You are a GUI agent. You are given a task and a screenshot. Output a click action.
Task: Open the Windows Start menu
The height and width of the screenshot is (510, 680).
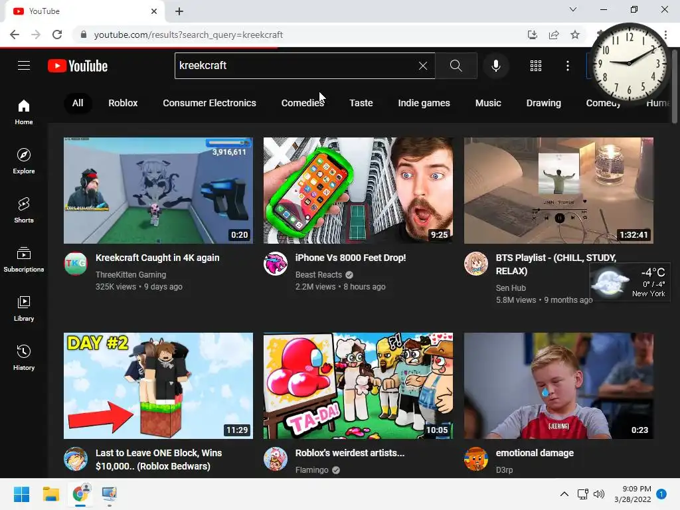pyautogui.click(x=21, y=494)
